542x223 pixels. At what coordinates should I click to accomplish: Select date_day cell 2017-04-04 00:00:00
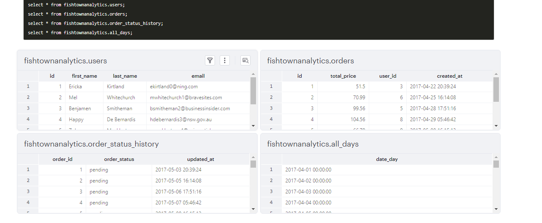click(387, 203)
